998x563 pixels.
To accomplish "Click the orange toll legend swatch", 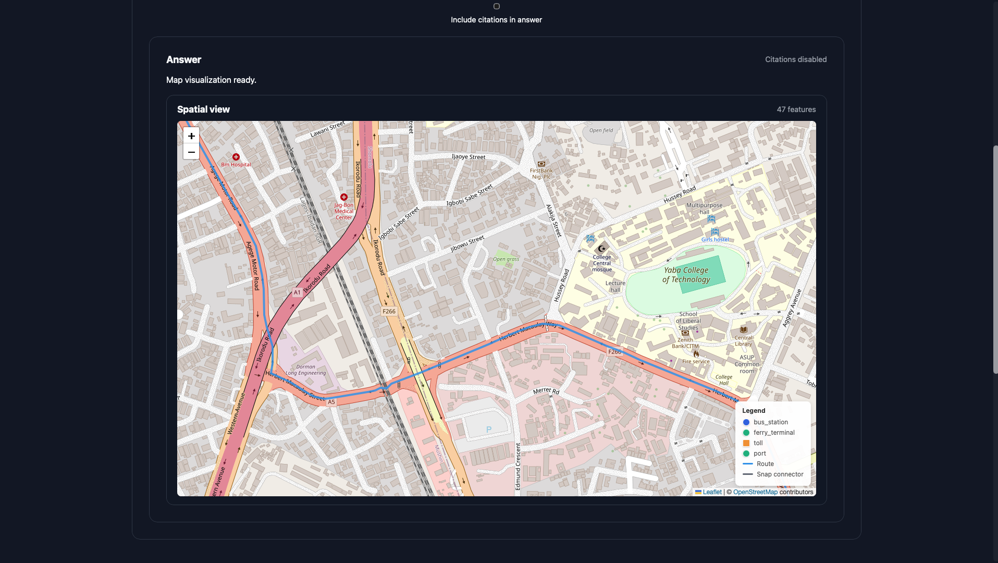I will [745, 443].
